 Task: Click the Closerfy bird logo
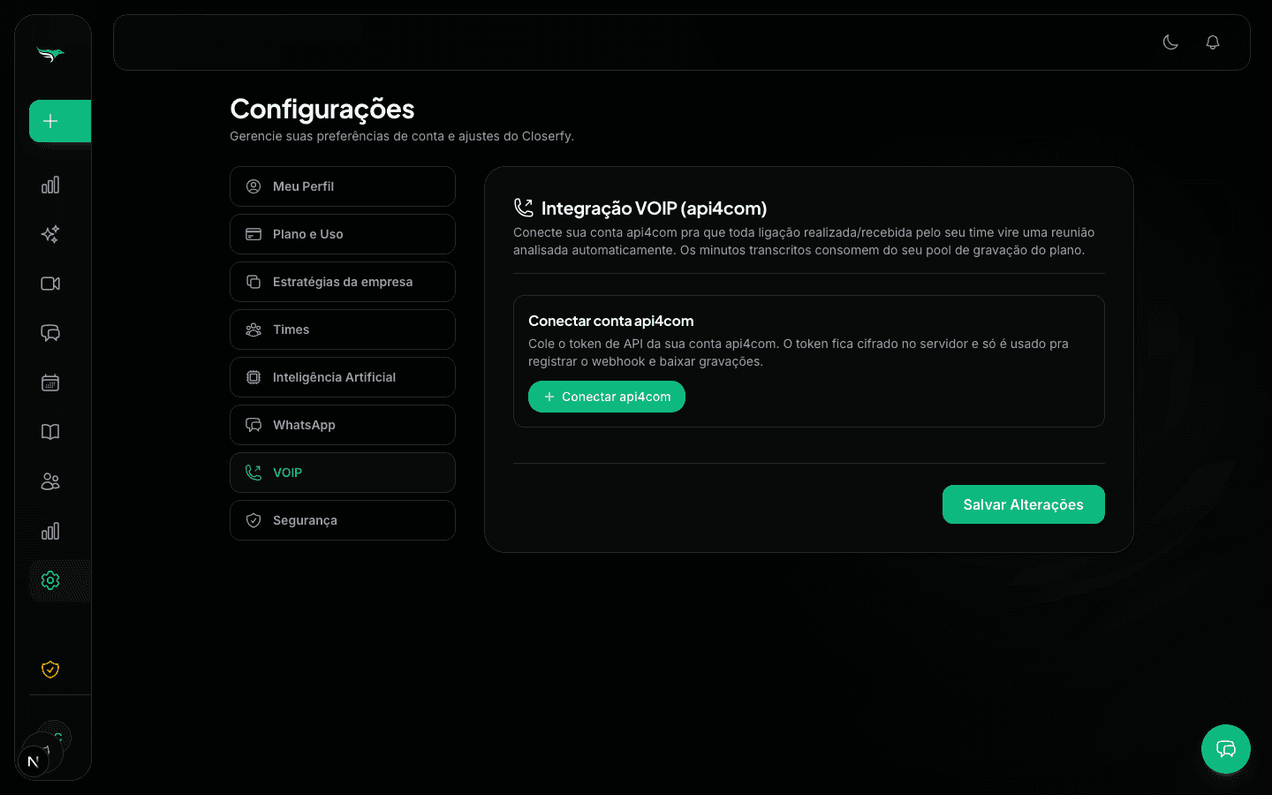[x=50, y=55]
